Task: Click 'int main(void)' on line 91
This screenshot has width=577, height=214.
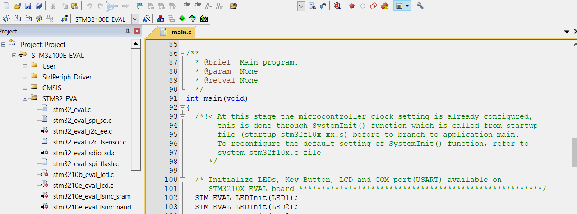Action: coord(217,98)
